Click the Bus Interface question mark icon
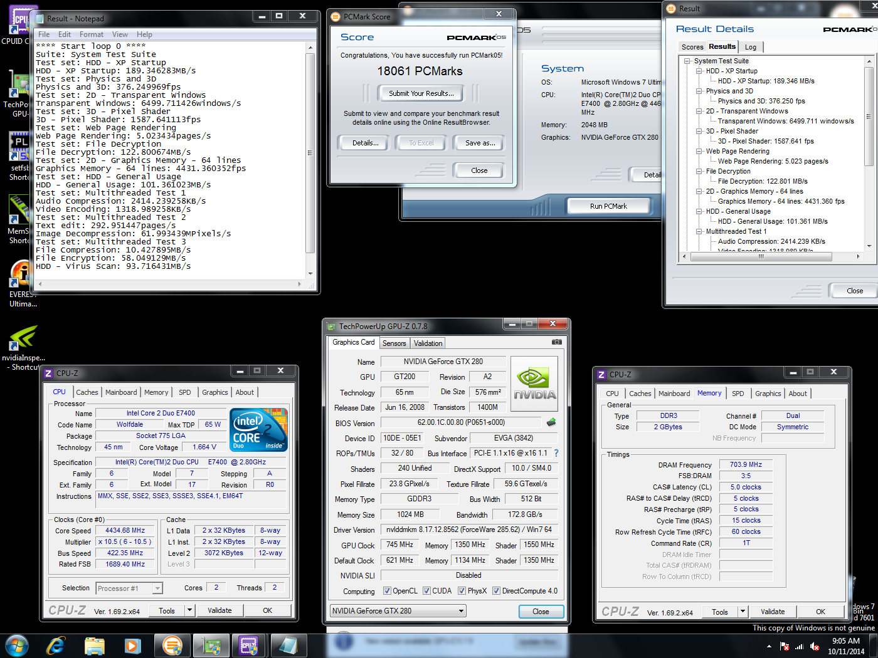Viewport: 878px width, 658px height. (x=556, y=453)
